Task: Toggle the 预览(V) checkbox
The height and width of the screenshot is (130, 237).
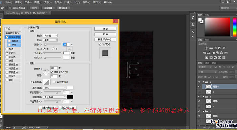Action: click(x=100, y=44)
